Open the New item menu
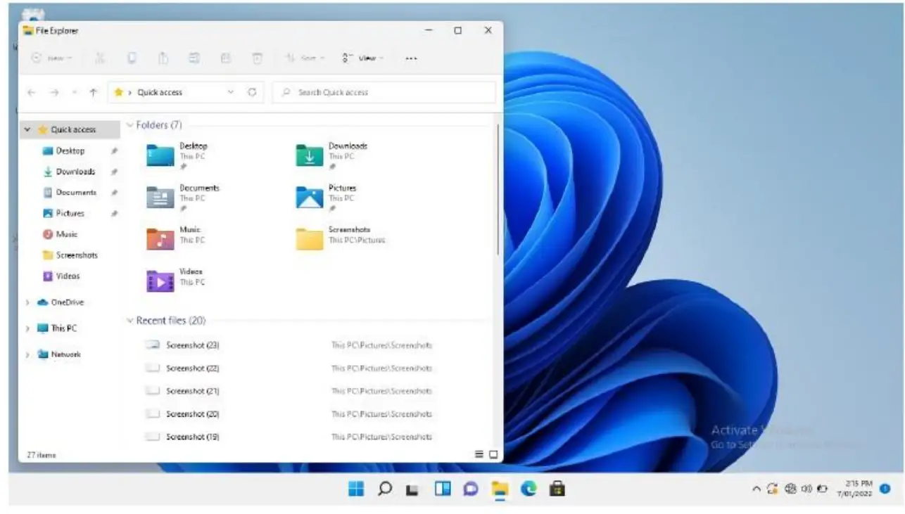The image size is (905, 514). pos(51,58)
